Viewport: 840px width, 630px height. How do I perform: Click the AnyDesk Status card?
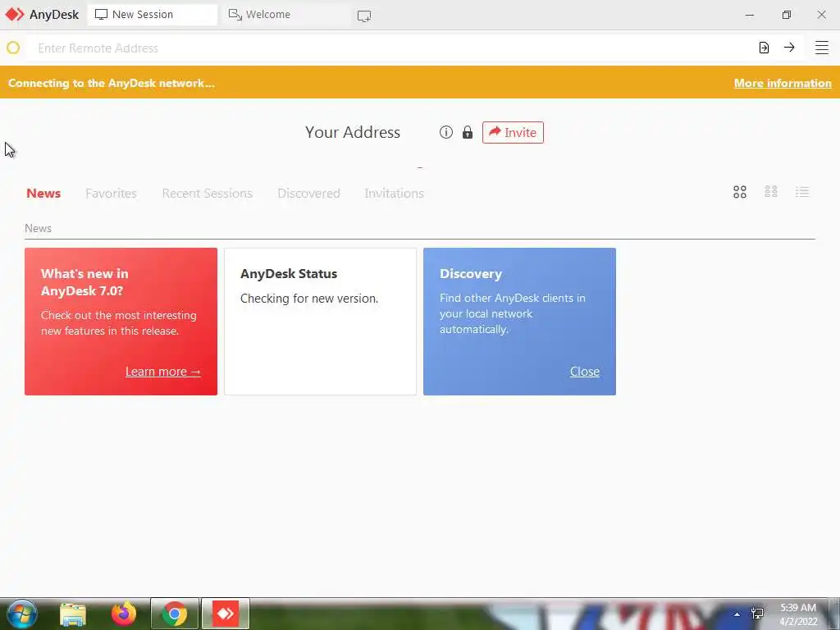coord(321,322)
